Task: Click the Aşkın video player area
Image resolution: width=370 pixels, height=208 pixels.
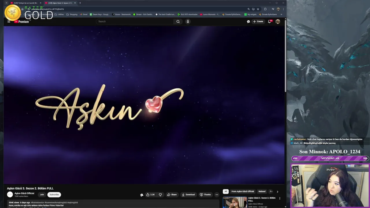Action: coord(144,105)
